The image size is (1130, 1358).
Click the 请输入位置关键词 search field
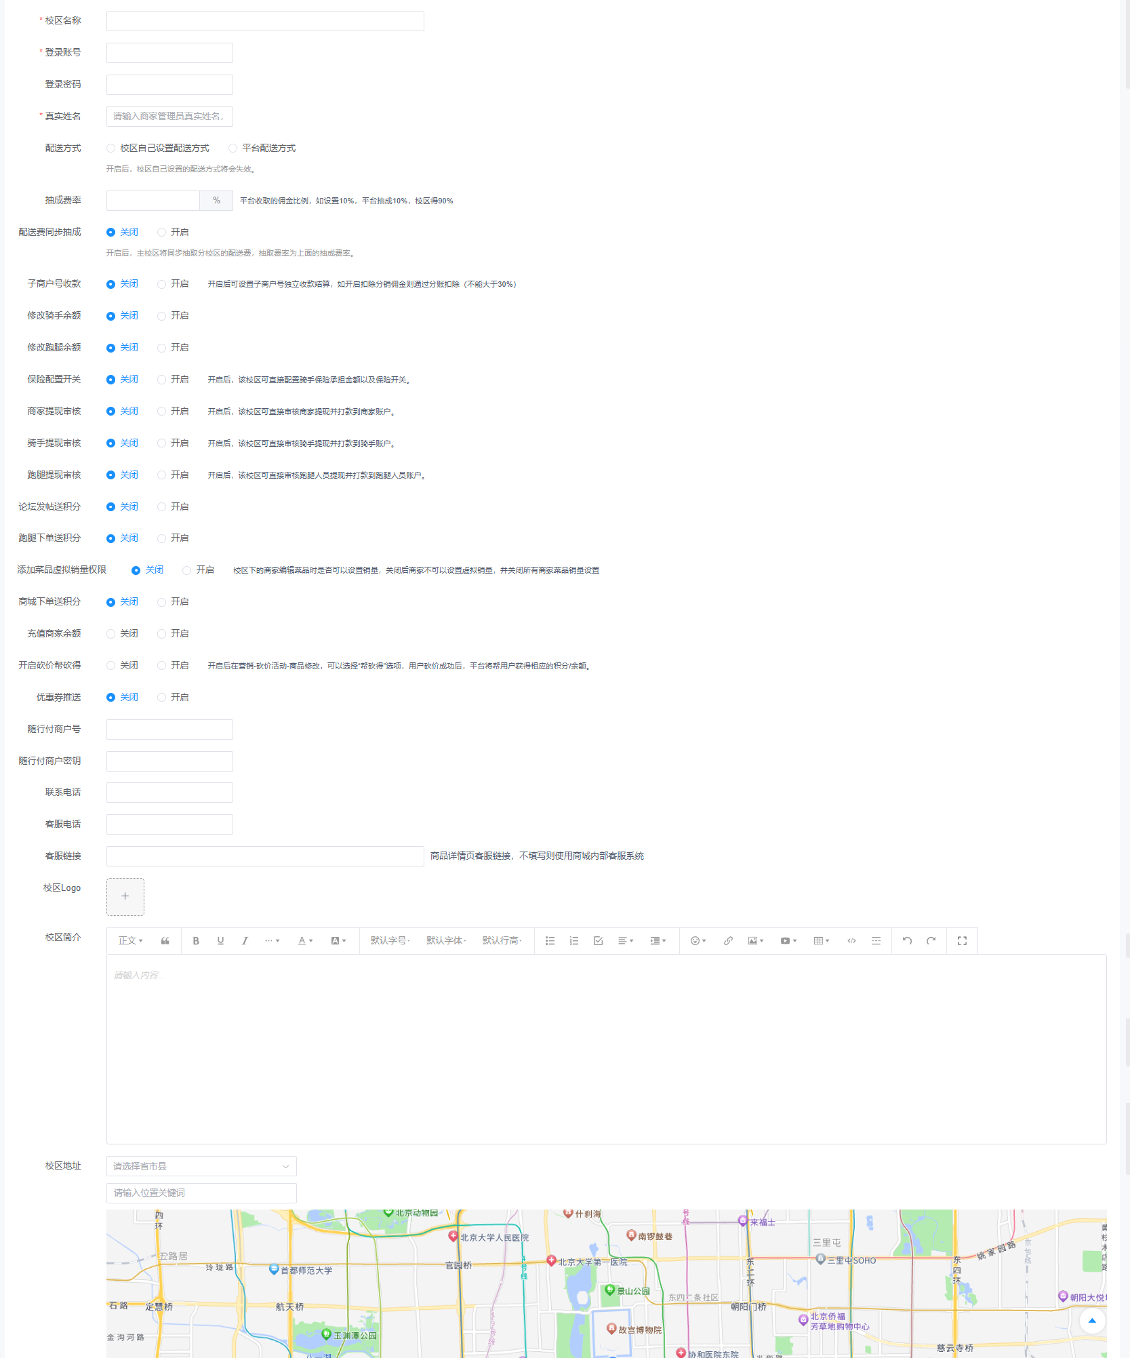201,1193
